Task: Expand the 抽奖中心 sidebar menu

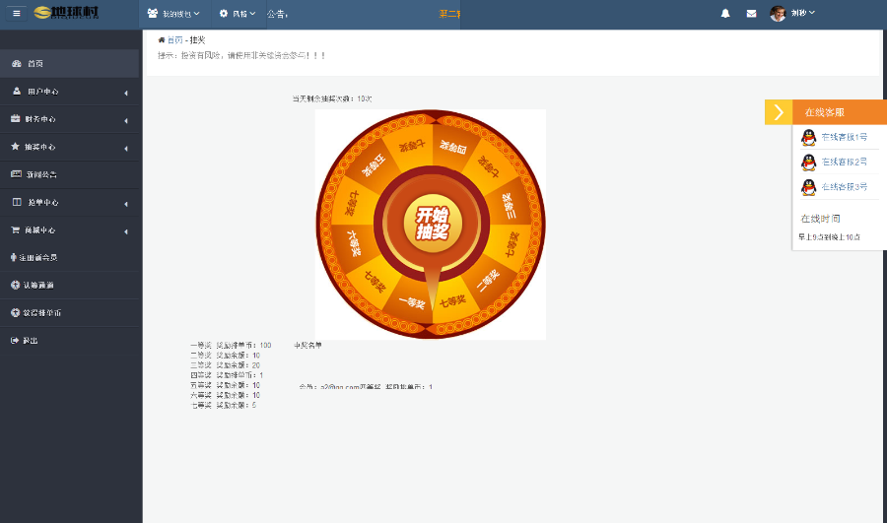Action: point(69,147)
